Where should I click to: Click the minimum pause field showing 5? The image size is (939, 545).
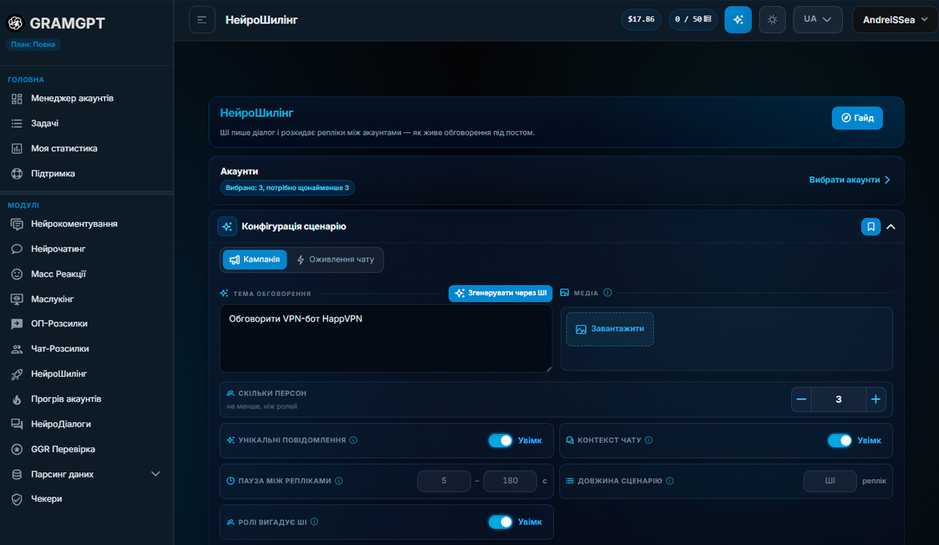pyautogui.click(x=444, y=481)
